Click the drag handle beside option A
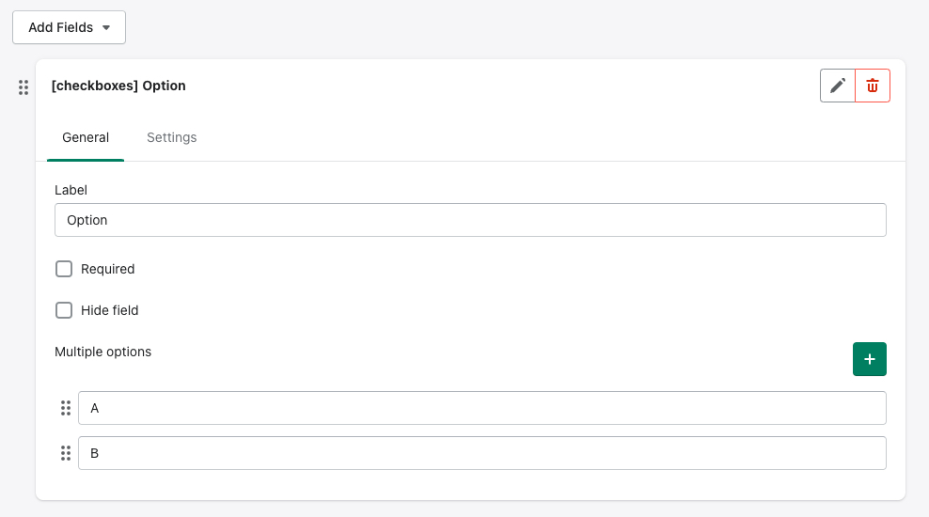 [x=66, y=408]
